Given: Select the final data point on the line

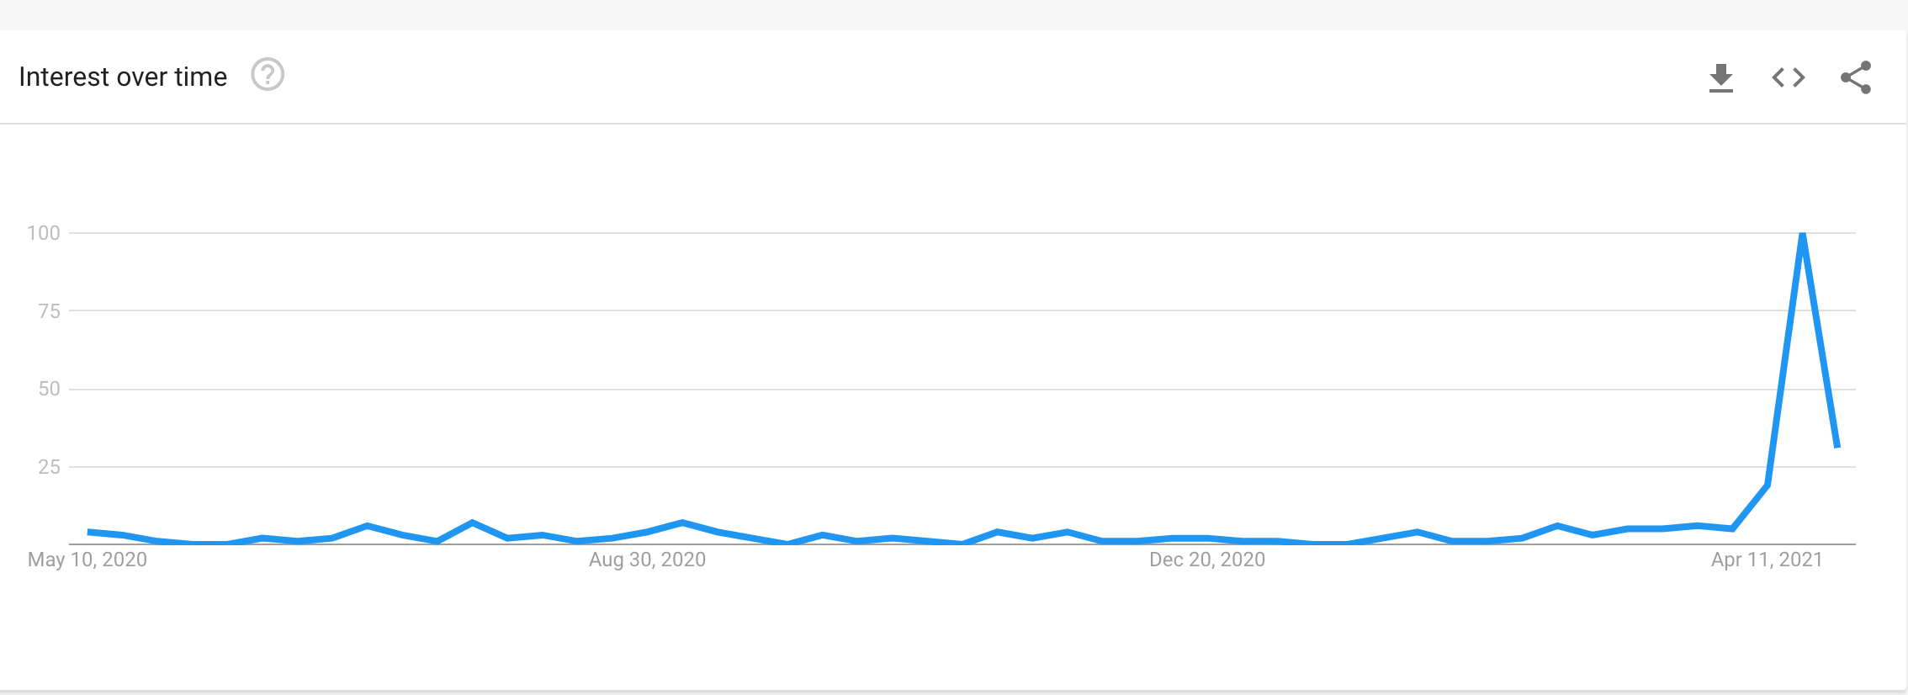Looking at the screenshot, I should click(1837, 447).
